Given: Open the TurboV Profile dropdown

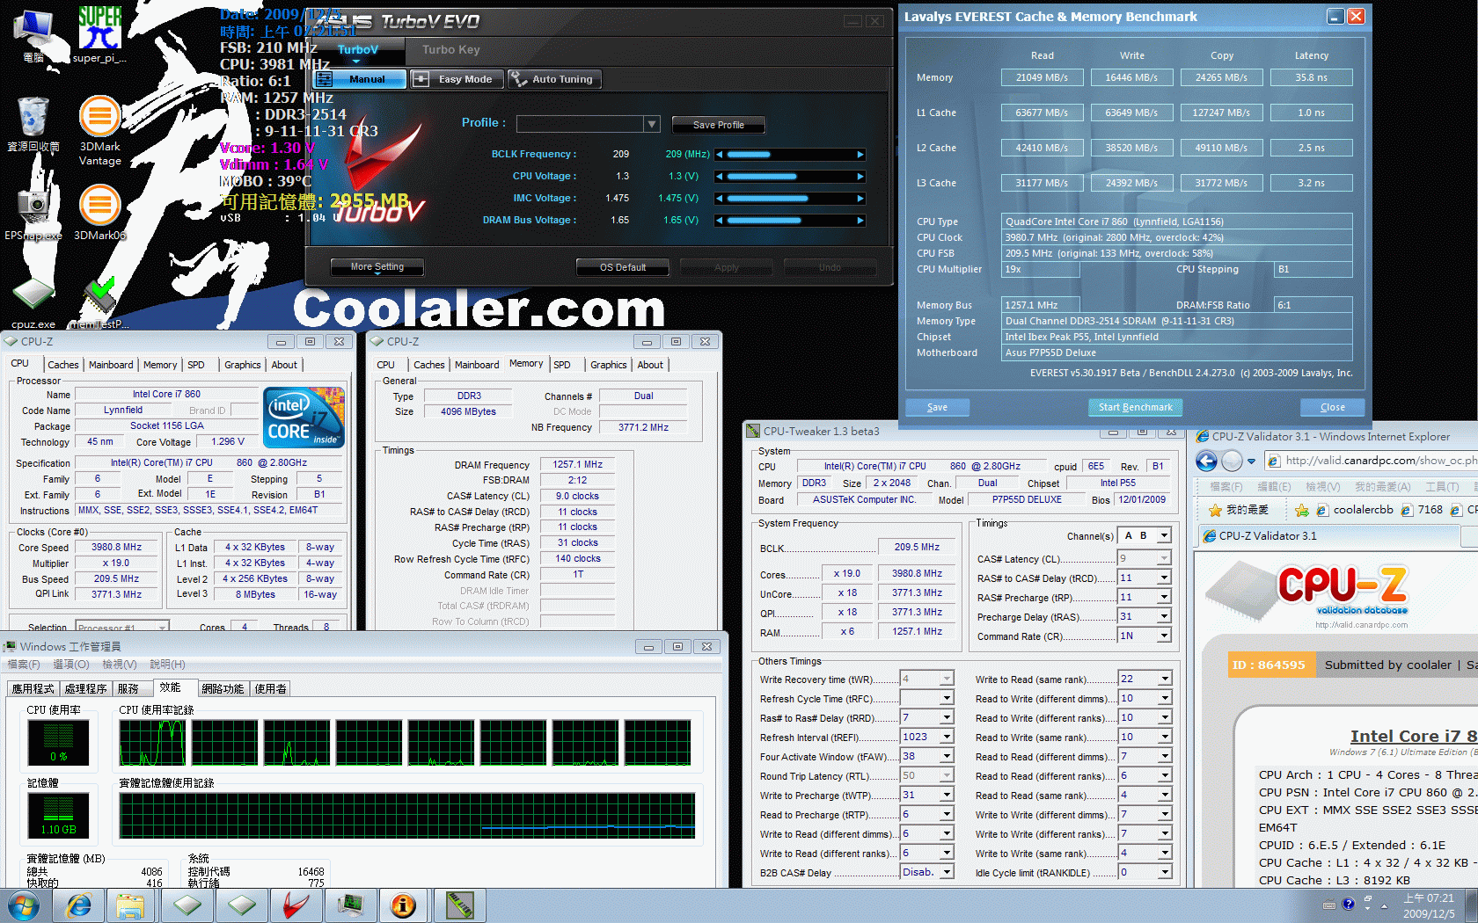Looking at the screenshot, I should point(652,124).
